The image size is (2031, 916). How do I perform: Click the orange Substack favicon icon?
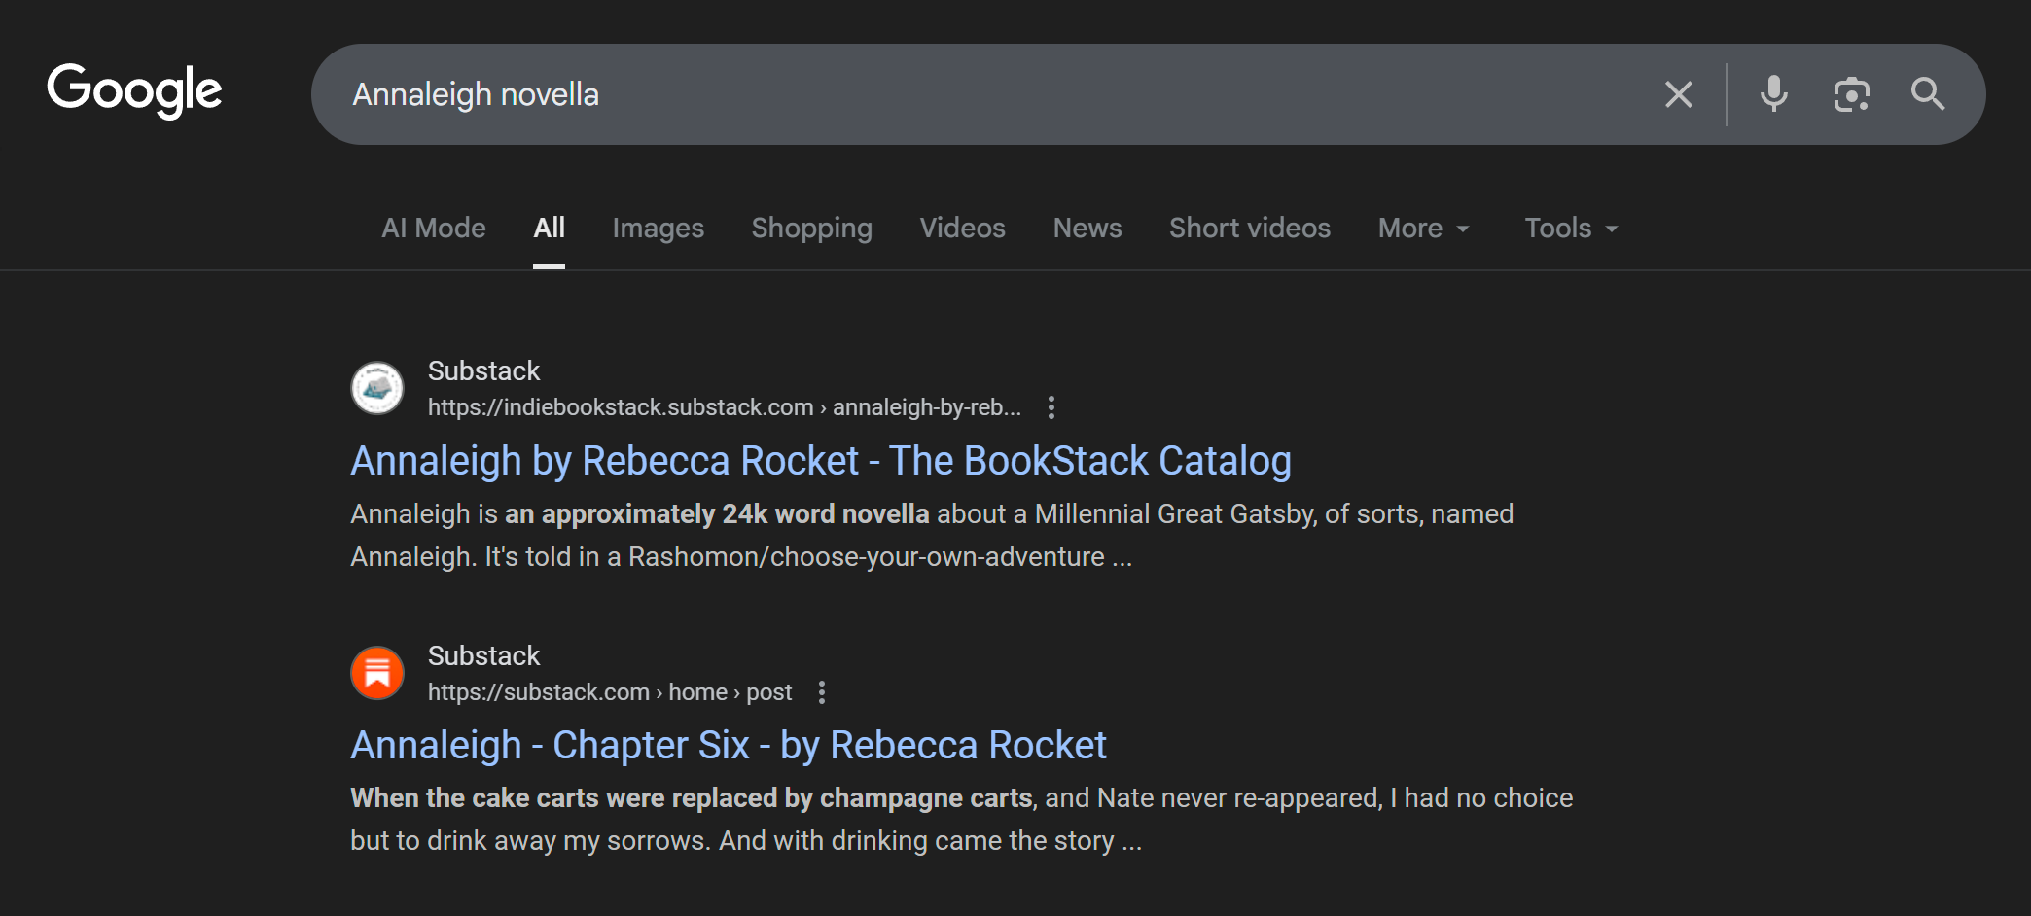click(x=377, y=673)
